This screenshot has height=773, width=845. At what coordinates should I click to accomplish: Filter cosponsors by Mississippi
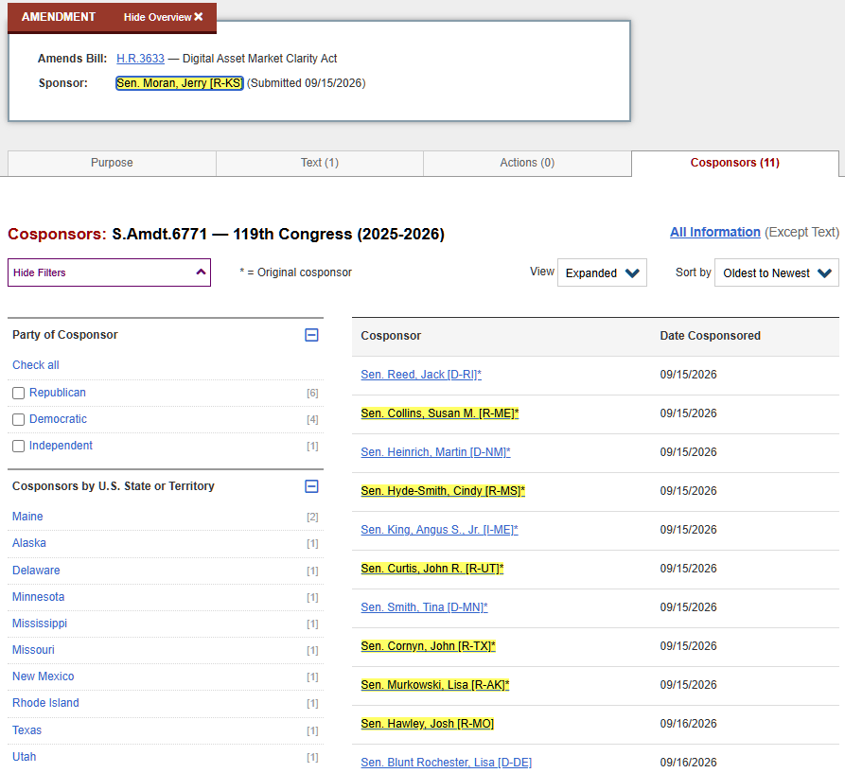click(40, 624)
